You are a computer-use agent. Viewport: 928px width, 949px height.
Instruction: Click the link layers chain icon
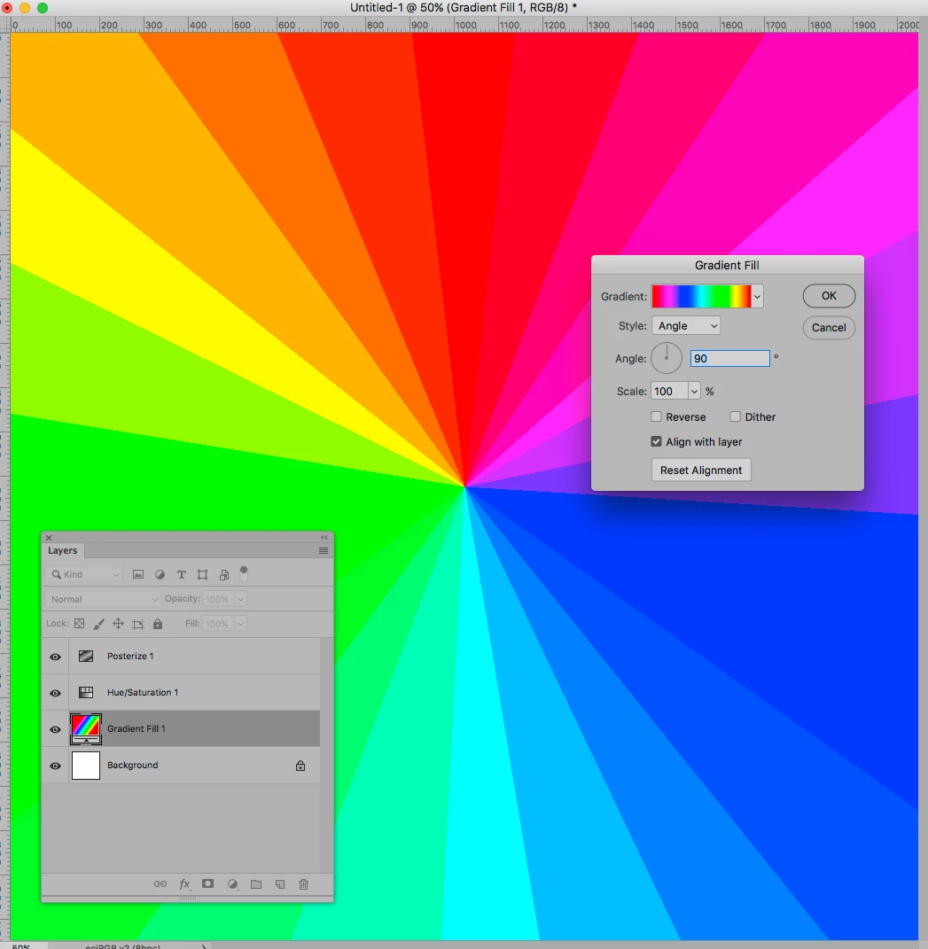[160, 883]
